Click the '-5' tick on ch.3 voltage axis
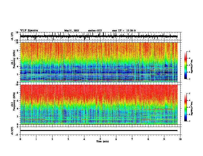This screenshot has height=156, width=203. [17, 135]
